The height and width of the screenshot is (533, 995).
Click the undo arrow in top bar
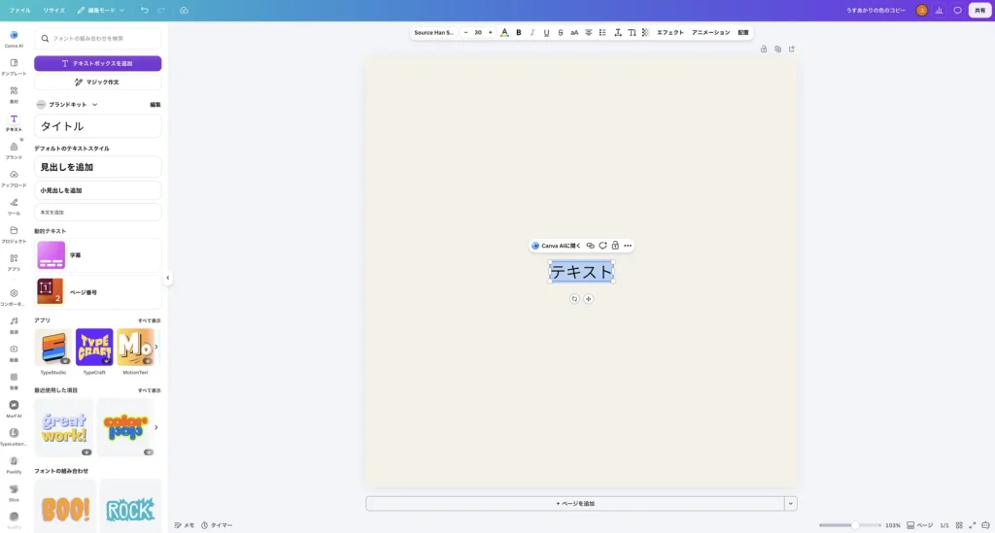pos(145,10)
